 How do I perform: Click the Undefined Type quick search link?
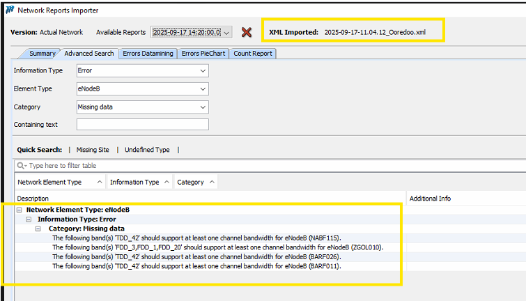click(x=147, y=150)
